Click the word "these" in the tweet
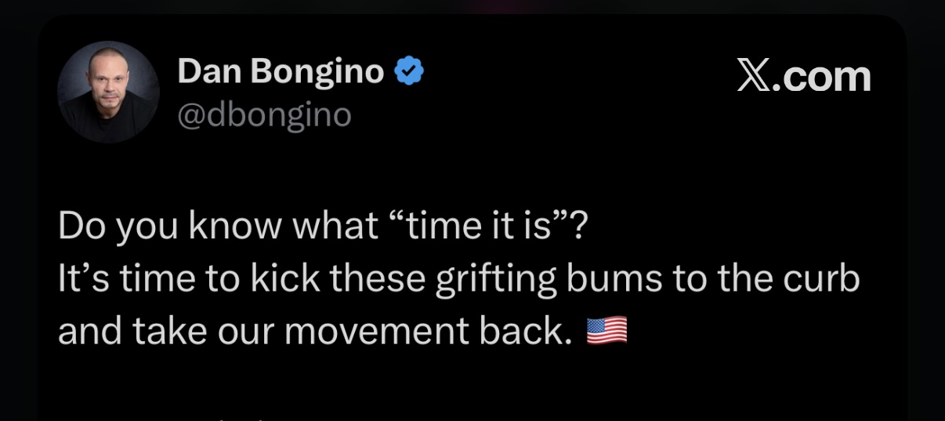This screenshot has width=945, height=421. 371,279
